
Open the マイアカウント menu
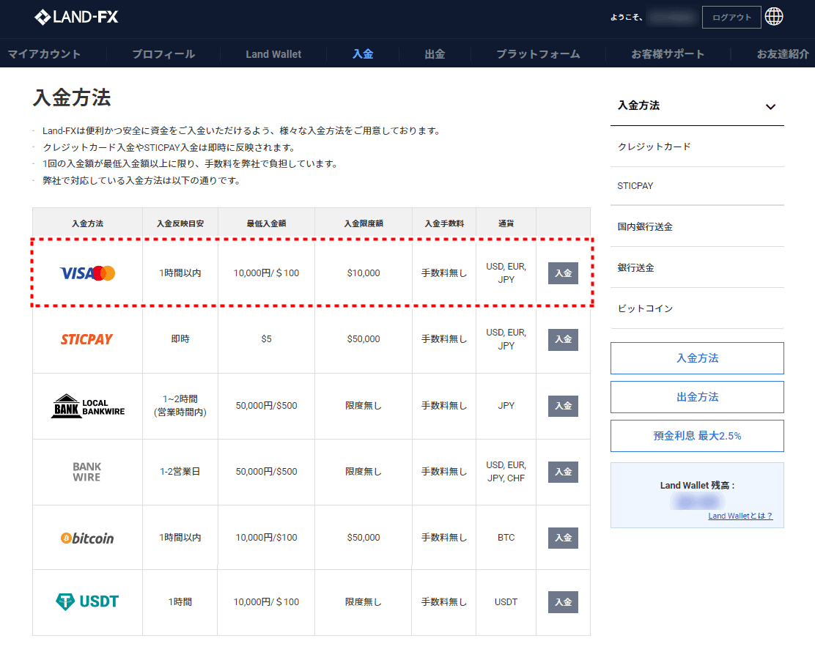point(44,54)
